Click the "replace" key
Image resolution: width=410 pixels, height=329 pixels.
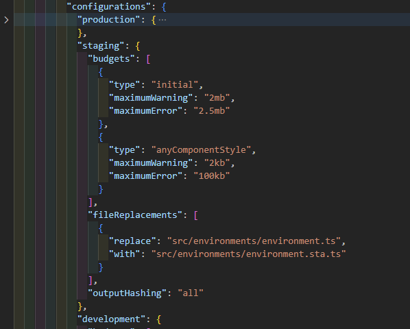(x=132, y=241)
